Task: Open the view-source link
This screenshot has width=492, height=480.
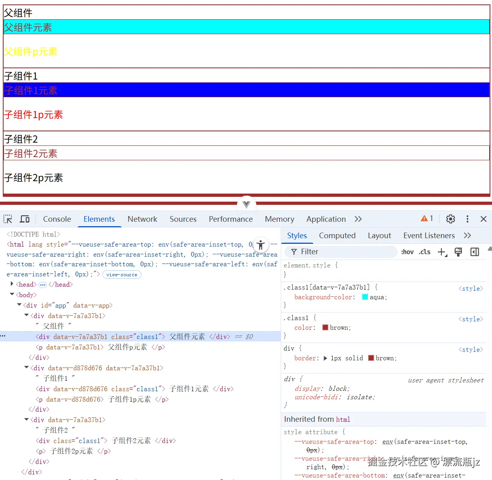Action: coord(122,274)
